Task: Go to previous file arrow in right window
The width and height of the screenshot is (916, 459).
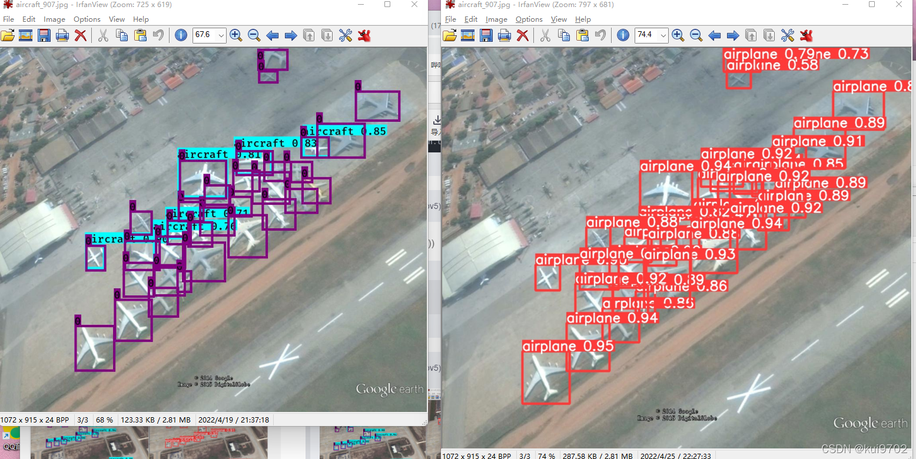Action: tap(715, 35)
